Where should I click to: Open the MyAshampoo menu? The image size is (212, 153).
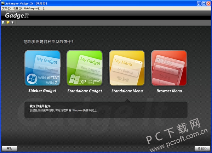(x=32, y=8)
